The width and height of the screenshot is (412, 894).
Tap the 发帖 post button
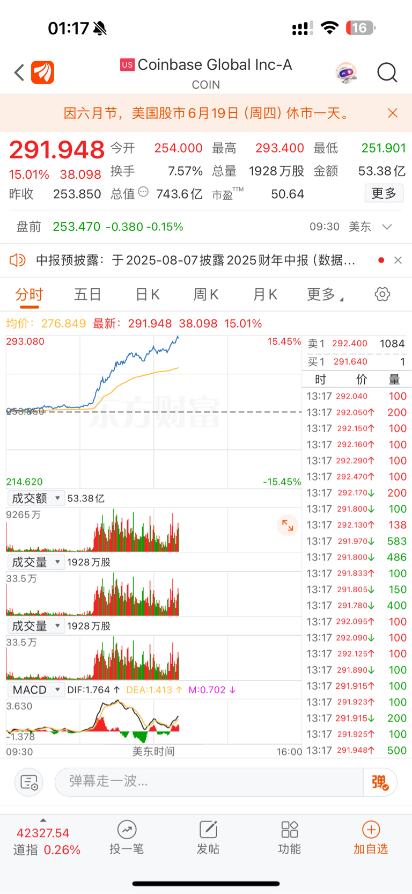click(x=208, y=838)
